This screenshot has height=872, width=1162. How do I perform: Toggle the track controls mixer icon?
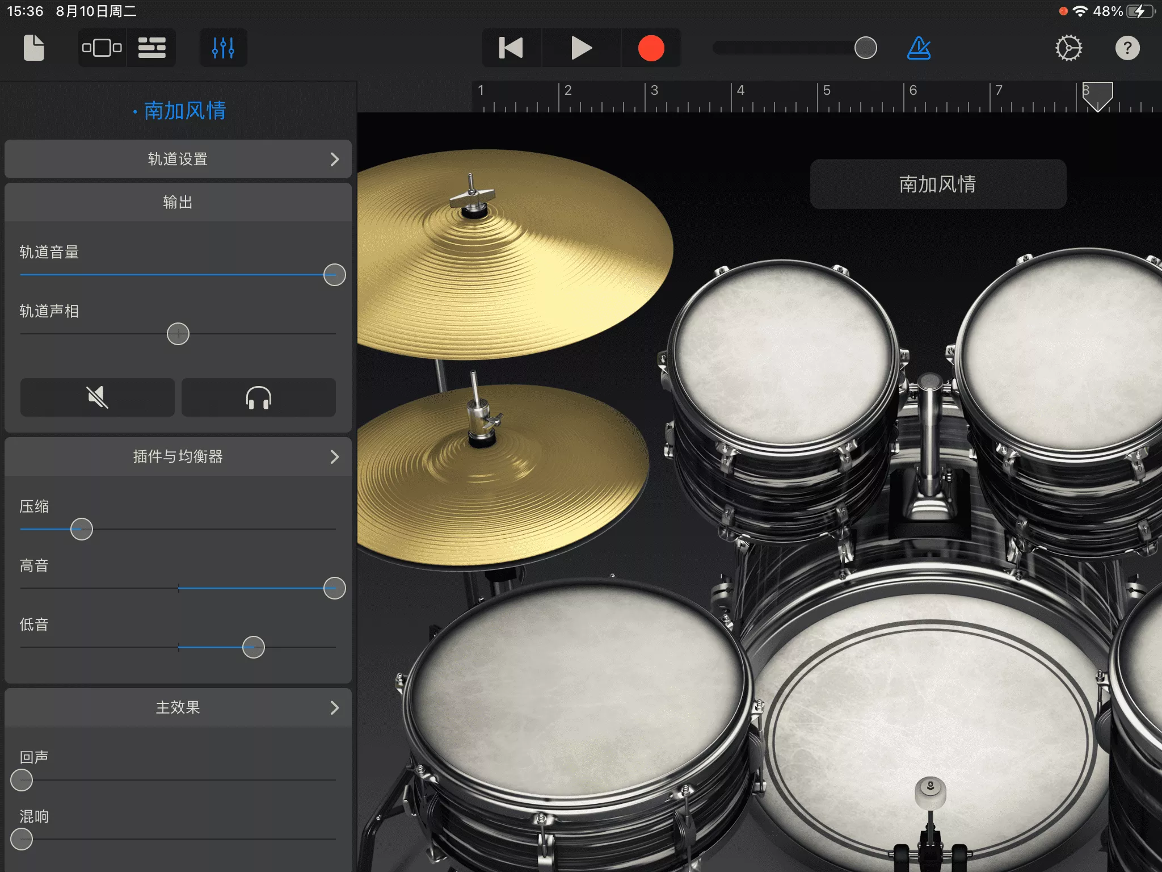[x=223, y=48]
